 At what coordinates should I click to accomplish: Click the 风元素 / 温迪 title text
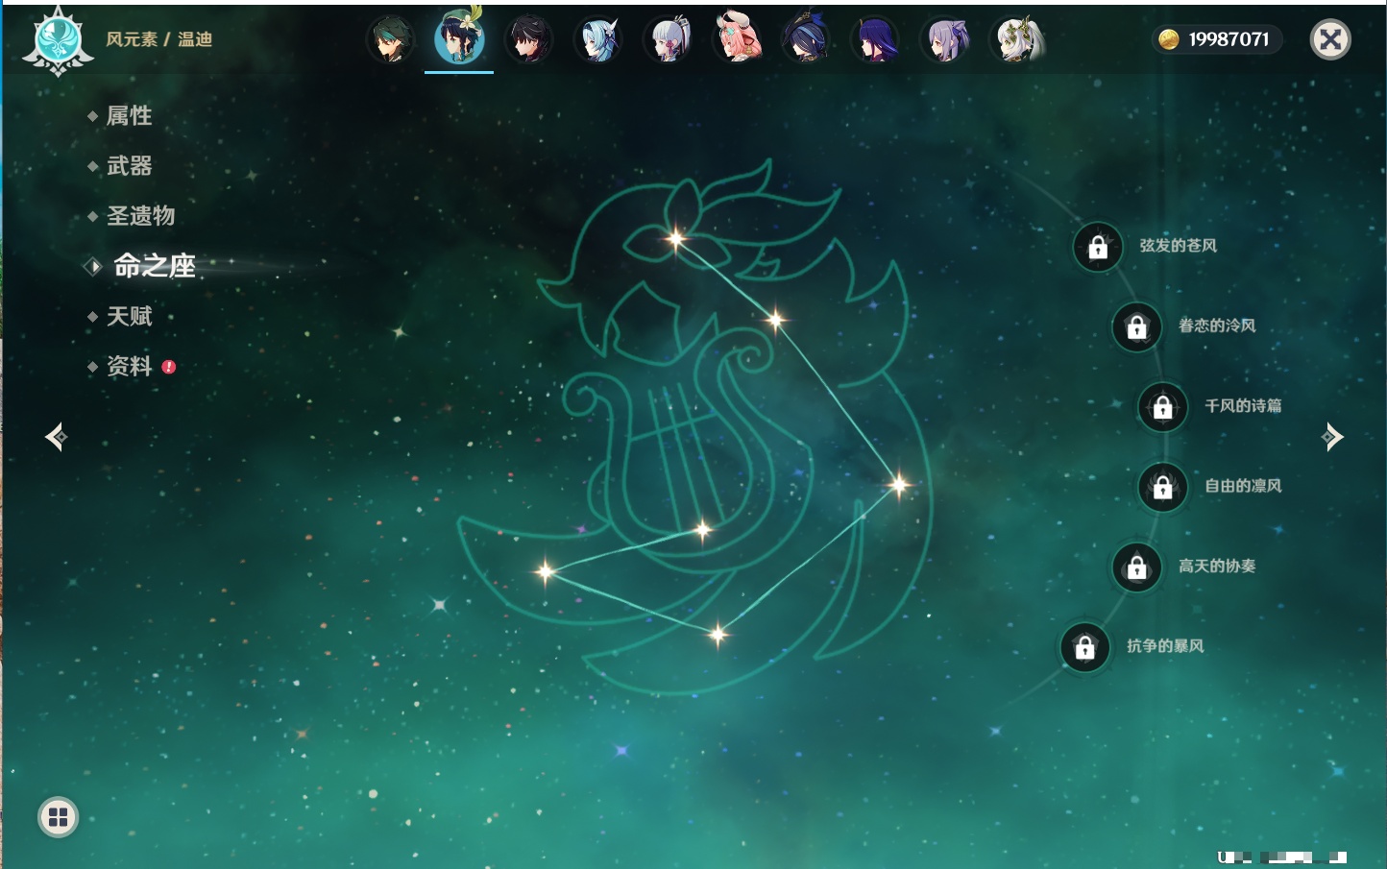point(158,39)
